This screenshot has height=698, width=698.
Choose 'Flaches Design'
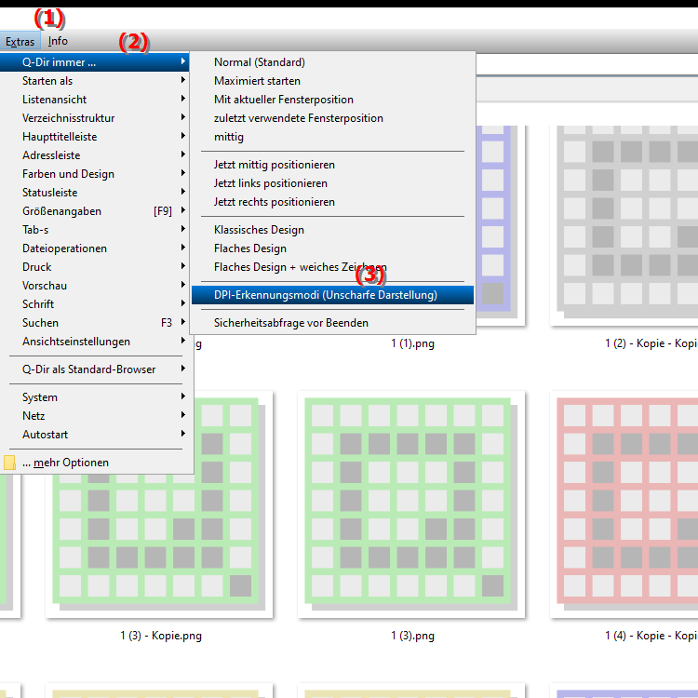[x=332, y=248]
